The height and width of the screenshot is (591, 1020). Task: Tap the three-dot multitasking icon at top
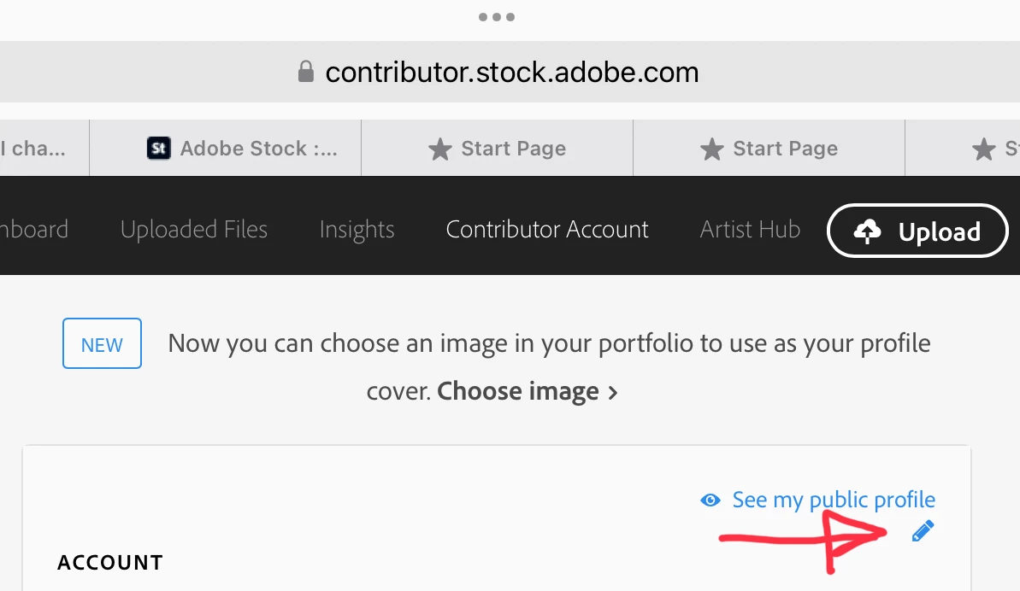click(x=497, y=17)
